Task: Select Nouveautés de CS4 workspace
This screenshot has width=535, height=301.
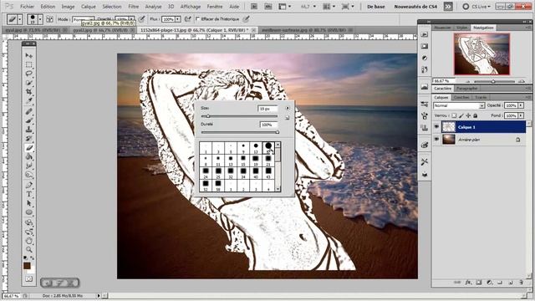Action: pyautogui.click(x=415, y=7)
